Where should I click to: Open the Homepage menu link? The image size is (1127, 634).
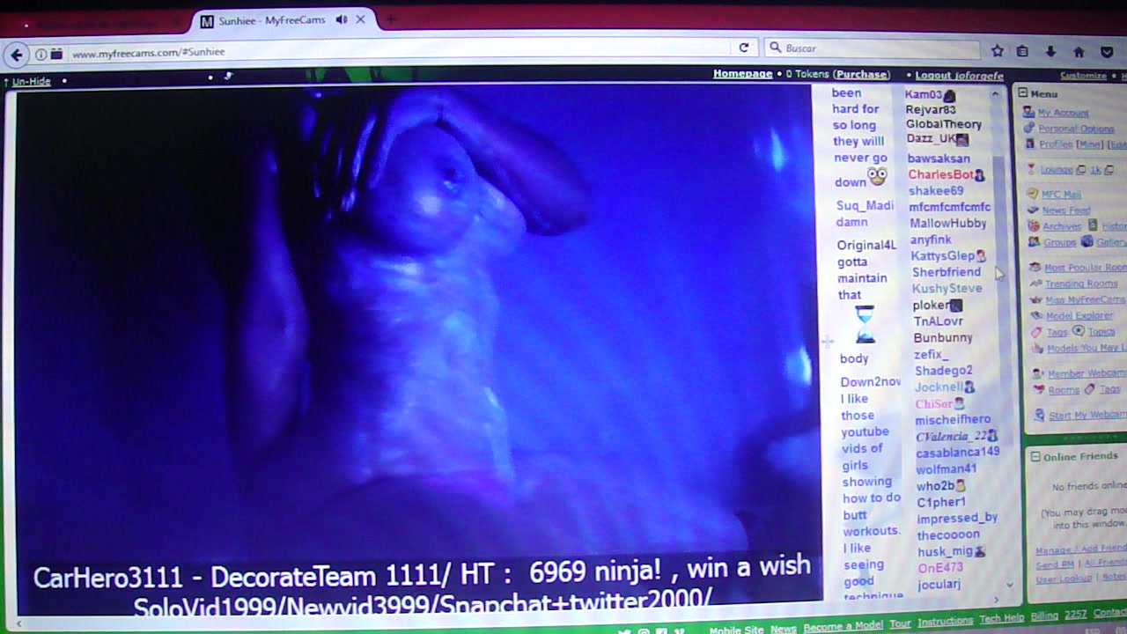(x=742, y=74)
